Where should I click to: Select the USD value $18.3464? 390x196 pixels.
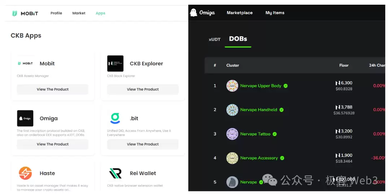point(344,161)
